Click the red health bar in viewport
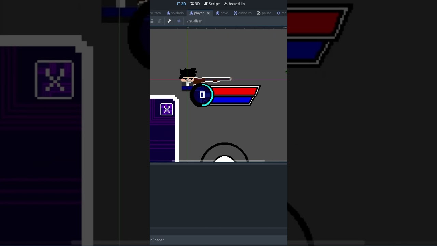Image resolution: width=437 pixels, height=246 pixels. click(x=235, y=92)
